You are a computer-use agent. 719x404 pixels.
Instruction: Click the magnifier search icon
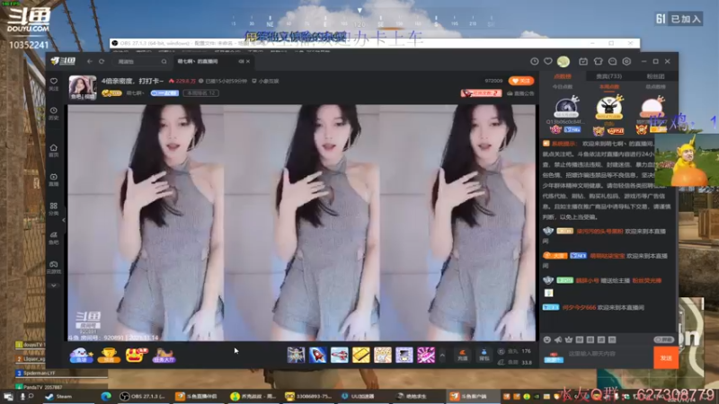164,61
